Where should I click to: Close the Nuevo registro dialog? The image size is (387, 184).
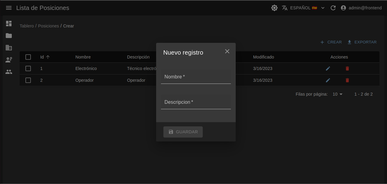click(227, 51)
